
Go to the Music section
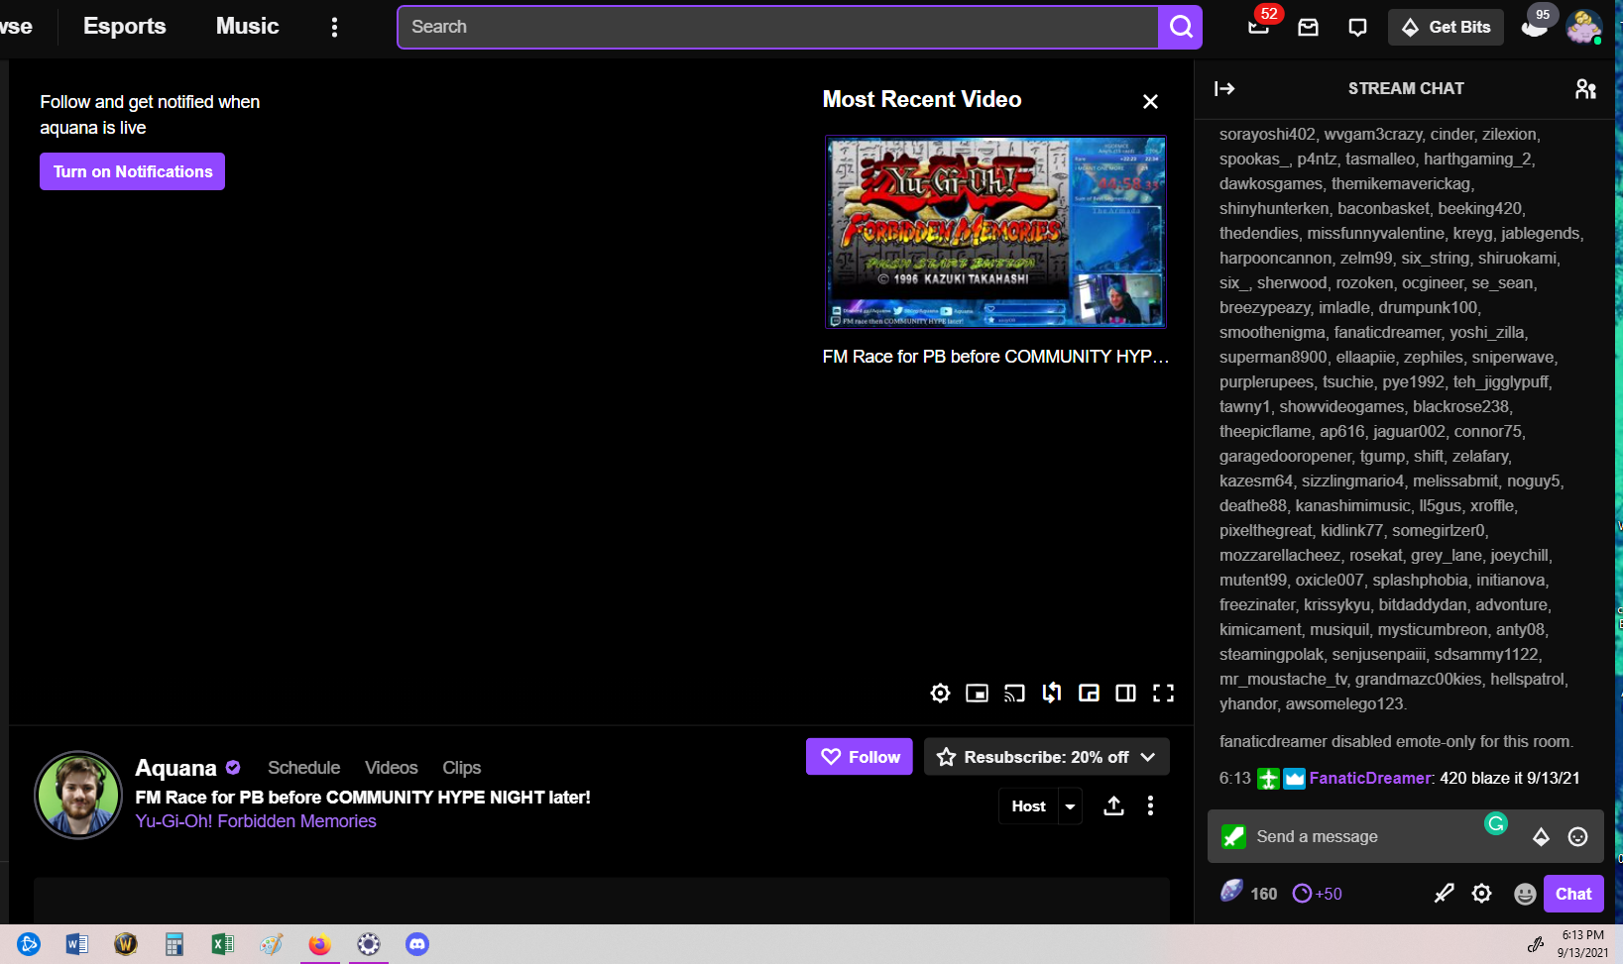(247, 27)
